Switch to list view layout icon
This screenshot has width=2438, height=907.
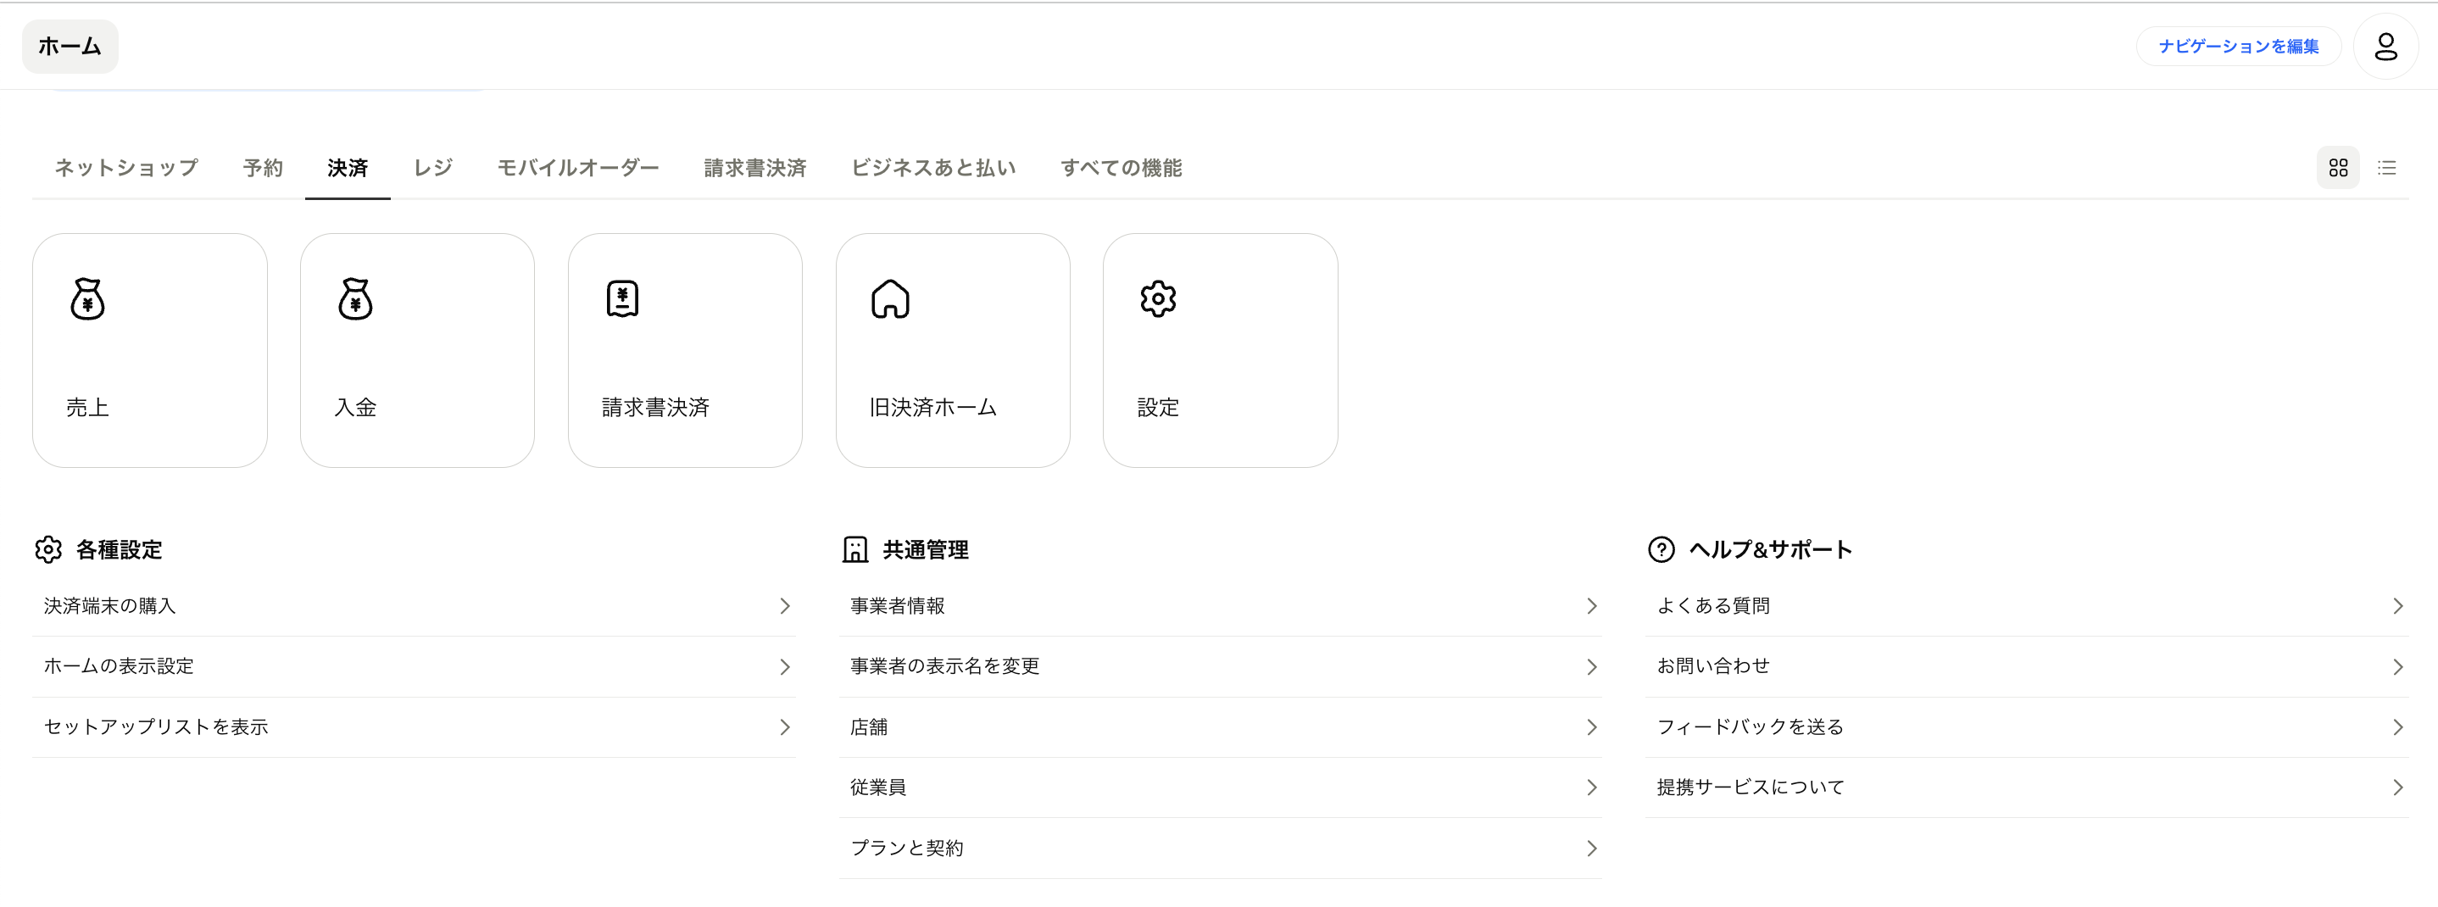[2387, 168]
